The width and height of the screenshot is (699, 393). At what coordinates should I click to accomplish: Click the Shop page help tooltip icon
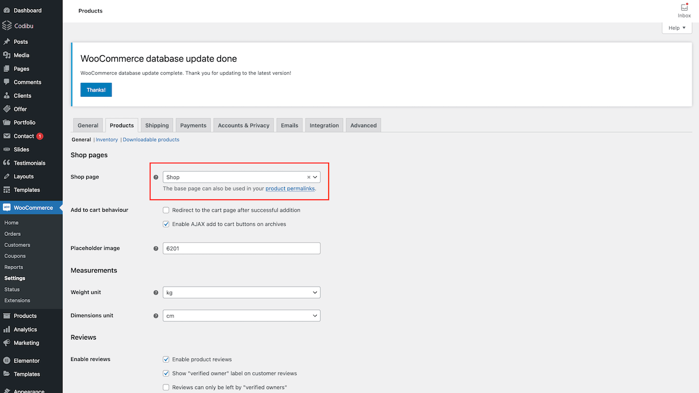pos(156,177)
